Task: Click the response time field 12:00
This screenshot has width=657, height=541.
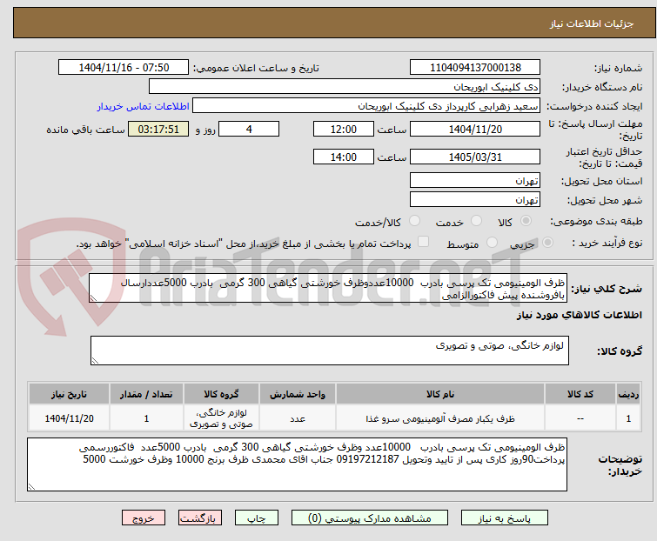Action: [343, 130]
